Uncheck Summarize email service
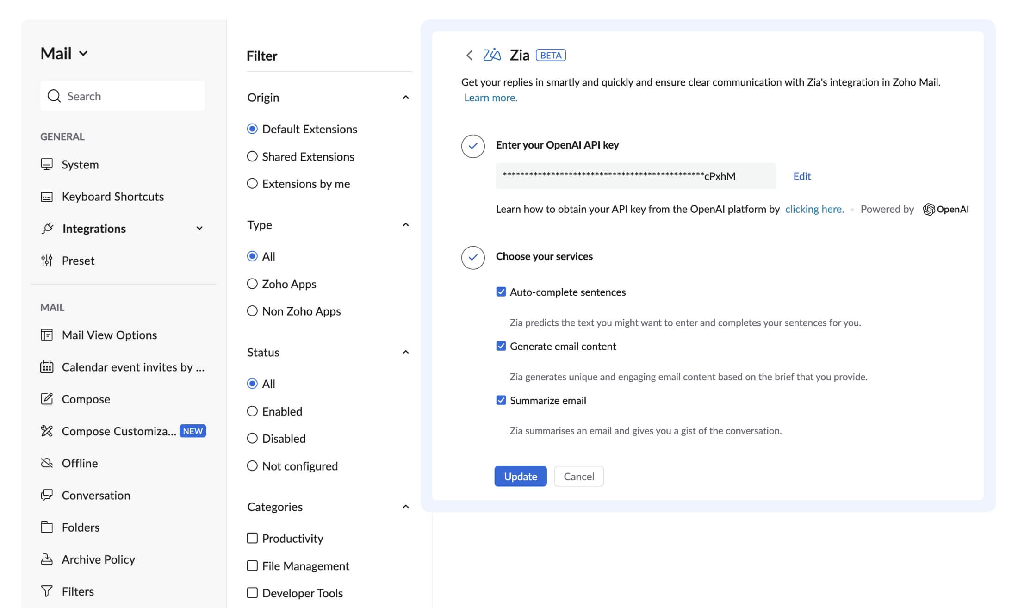This screenshot has width=1018, height=608. click(501, 400)
